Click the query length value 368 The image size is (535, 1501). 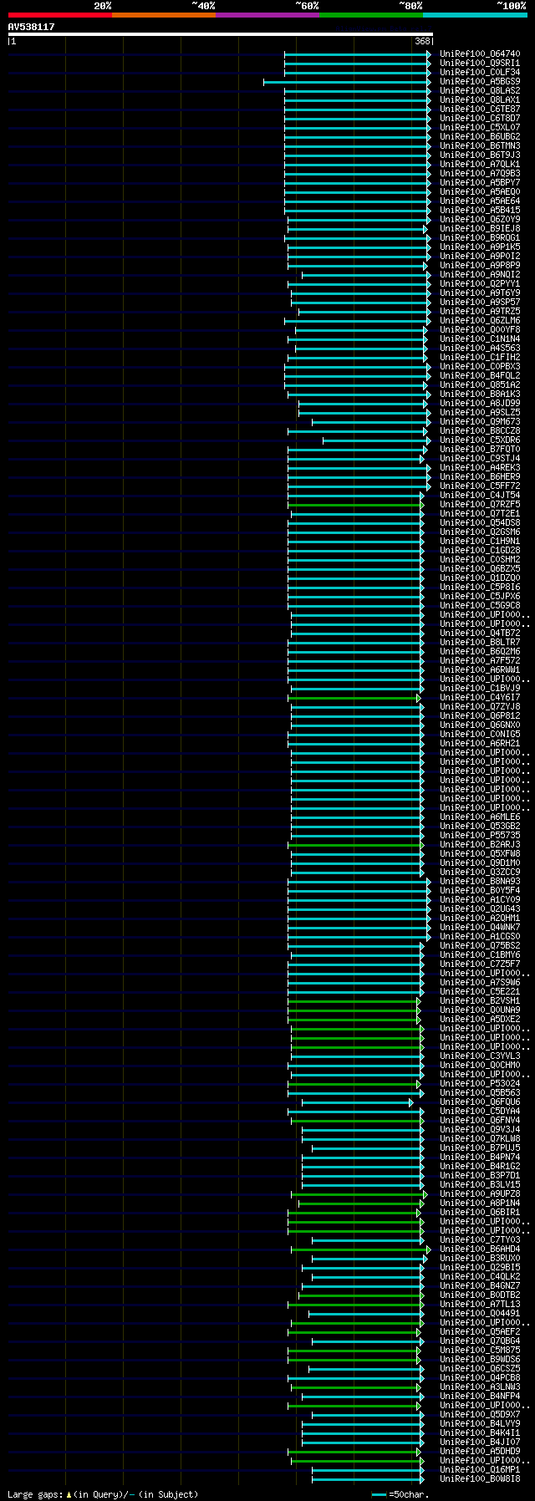(421, 41)
